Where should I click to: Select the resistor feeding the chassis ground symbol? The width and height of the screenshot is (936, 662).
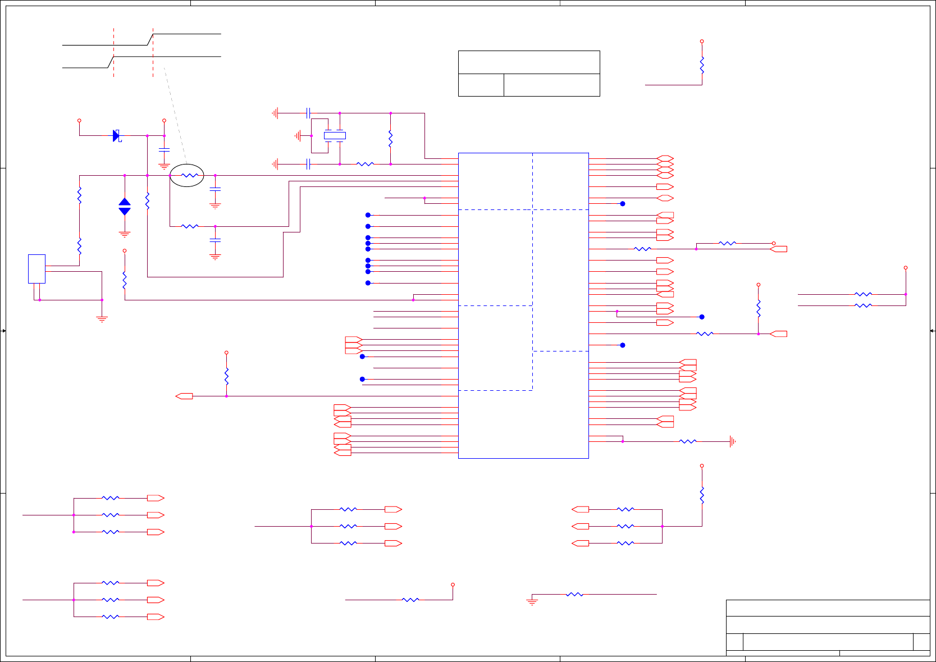point(688,441)
